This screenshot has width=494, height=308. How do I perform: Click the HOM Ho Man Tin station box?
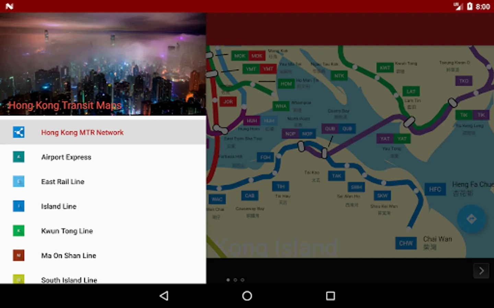[286, 84]
